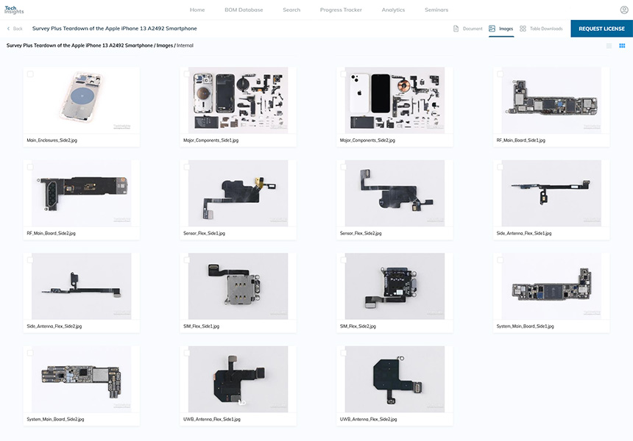The image size is (633, 441).
Task: Tick the RF_Main_Board_Side1.jpg checkbox
Action: pyautogui.click(x=500, y=74)
